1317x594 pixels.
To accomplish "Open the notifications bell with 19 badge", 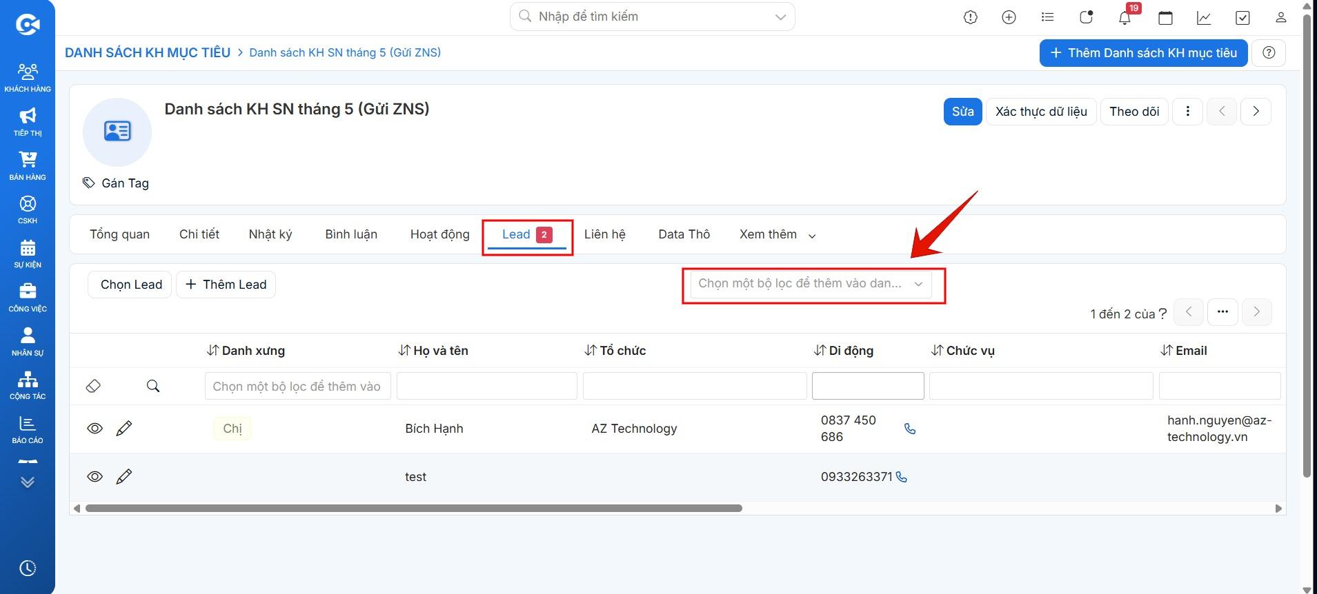I will pyautogui.click(x=1125, y=17).
